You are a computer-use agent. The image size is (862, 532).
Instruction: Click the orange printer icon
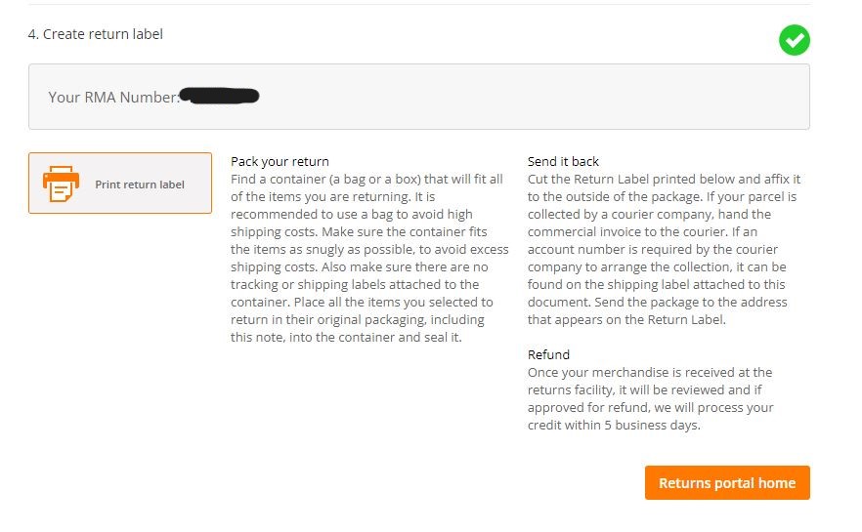tap(61, 184)
